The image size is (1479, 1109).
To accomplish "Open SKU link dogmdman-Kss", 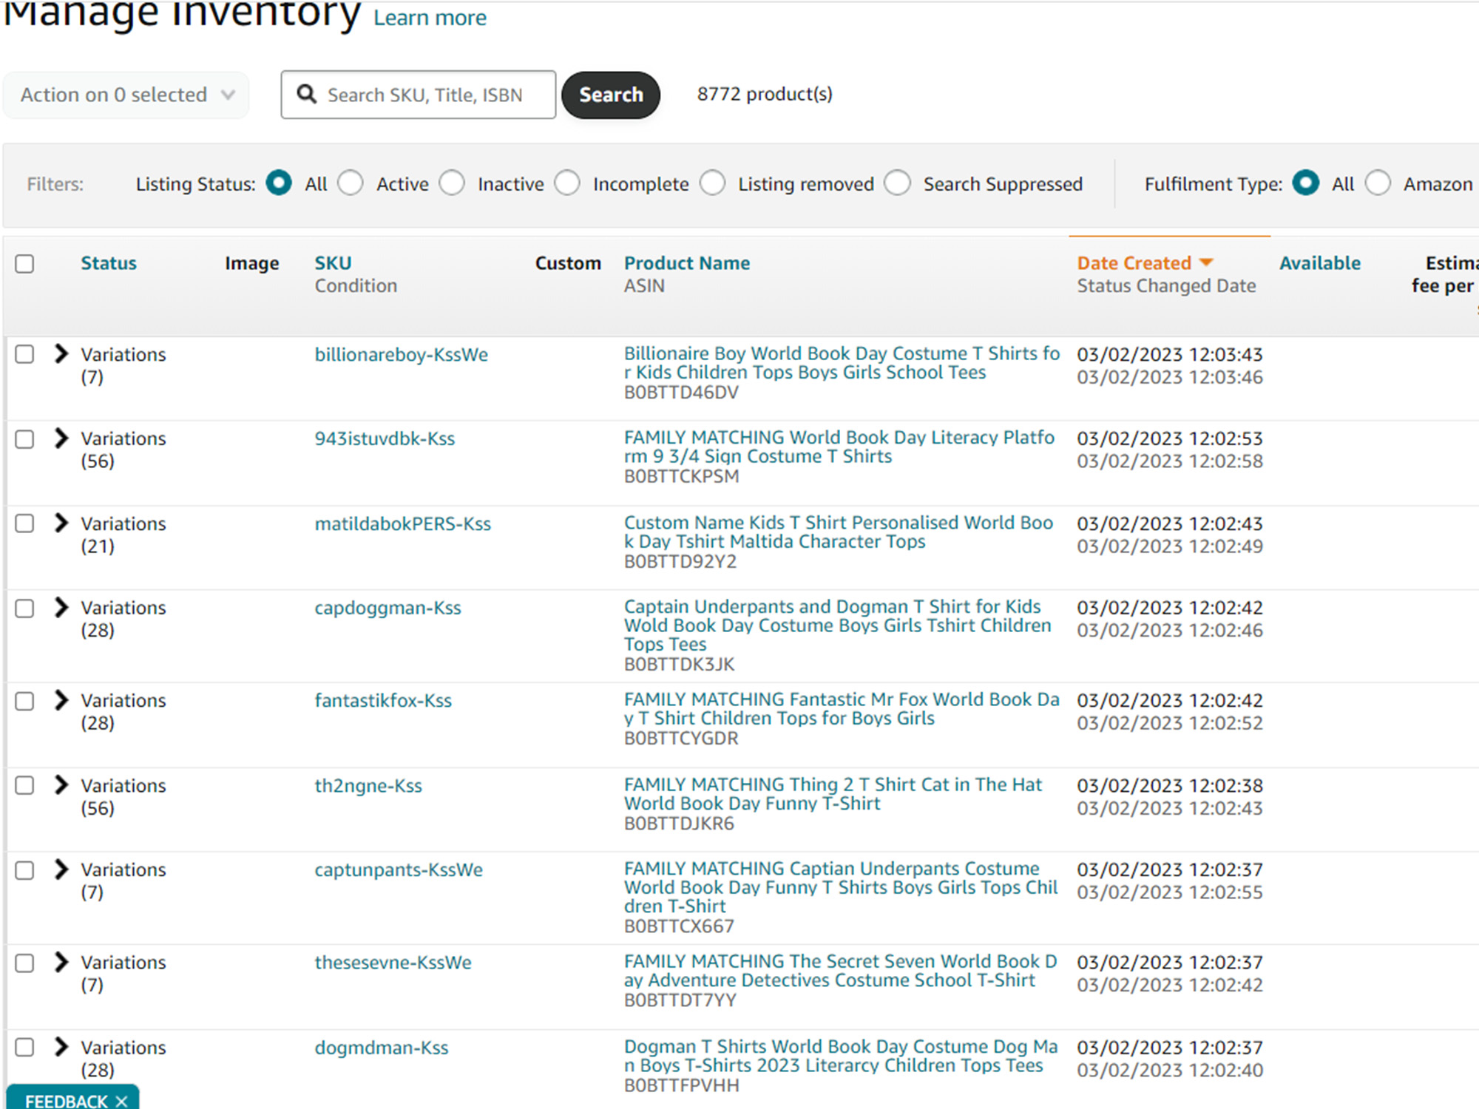I will [382, 1048].
